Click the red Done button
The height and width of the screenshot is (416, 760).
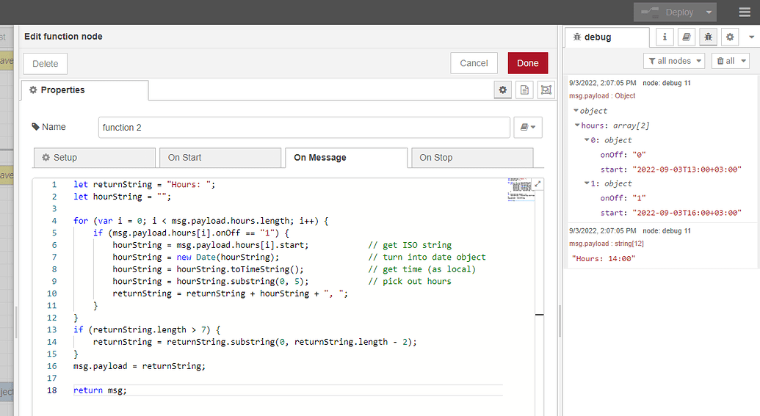527,63
